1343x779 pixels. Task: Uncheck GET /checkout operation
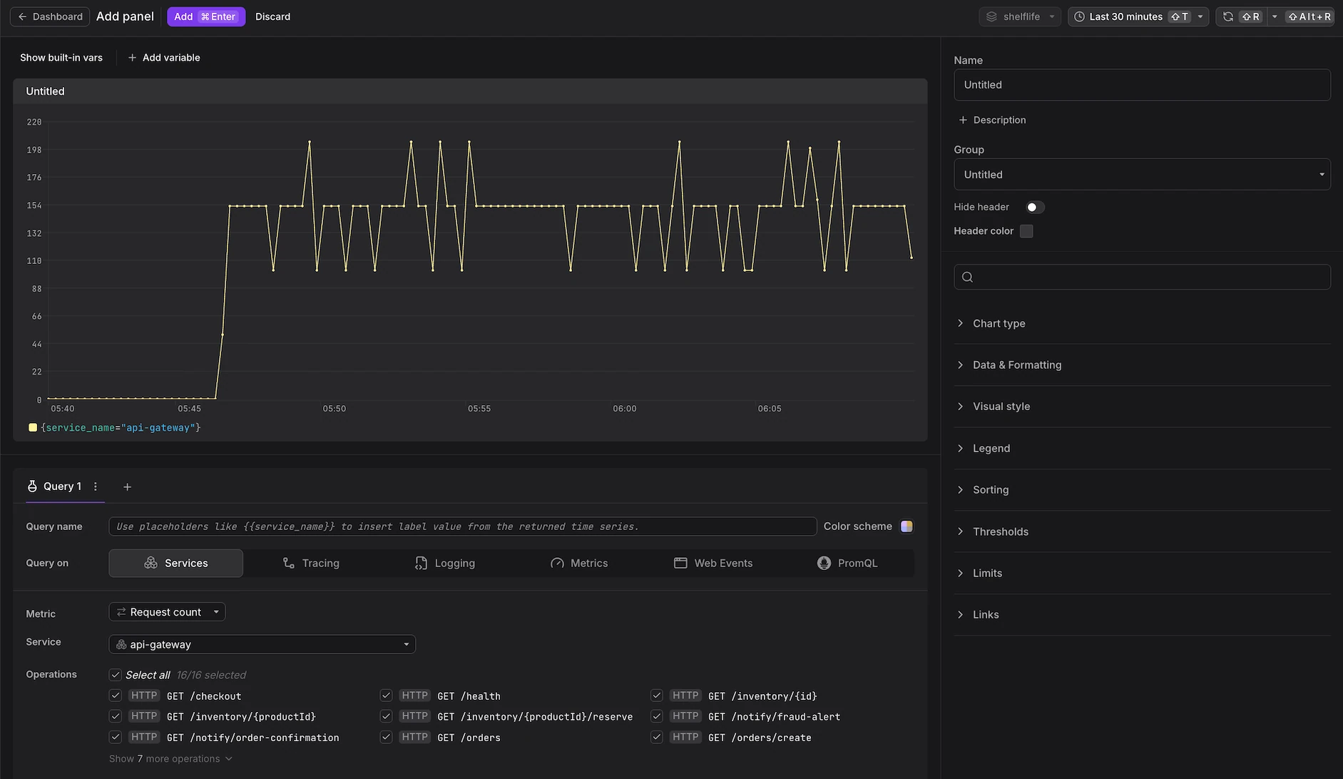[115, 696]
